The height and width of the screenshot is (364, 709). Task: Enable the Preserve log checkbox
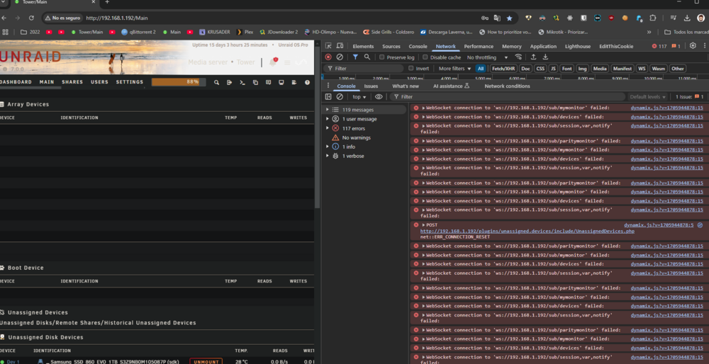pos(382,57)
